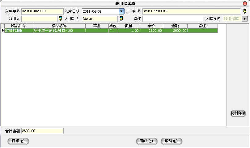
Task: Click the 确认(E) button
Action: [x=147, y=141]
